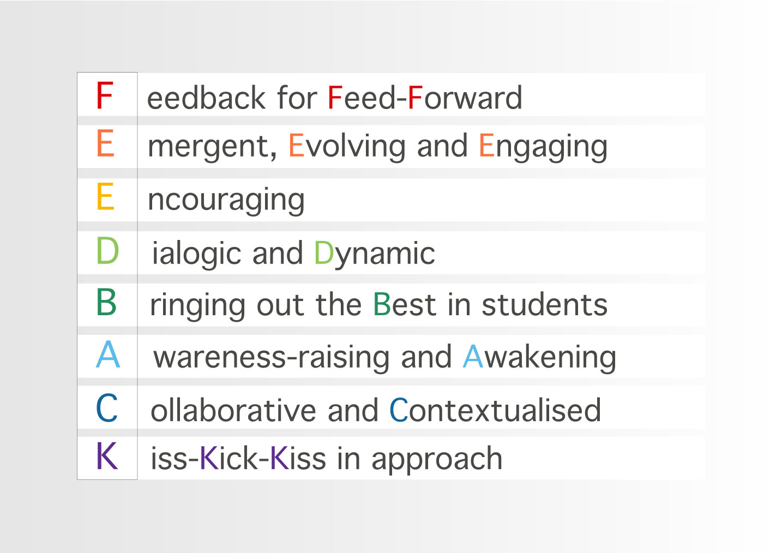Viewport: 782px width, 553px height.
Task: Click the orange letter E cell
Action: (107, 147)
